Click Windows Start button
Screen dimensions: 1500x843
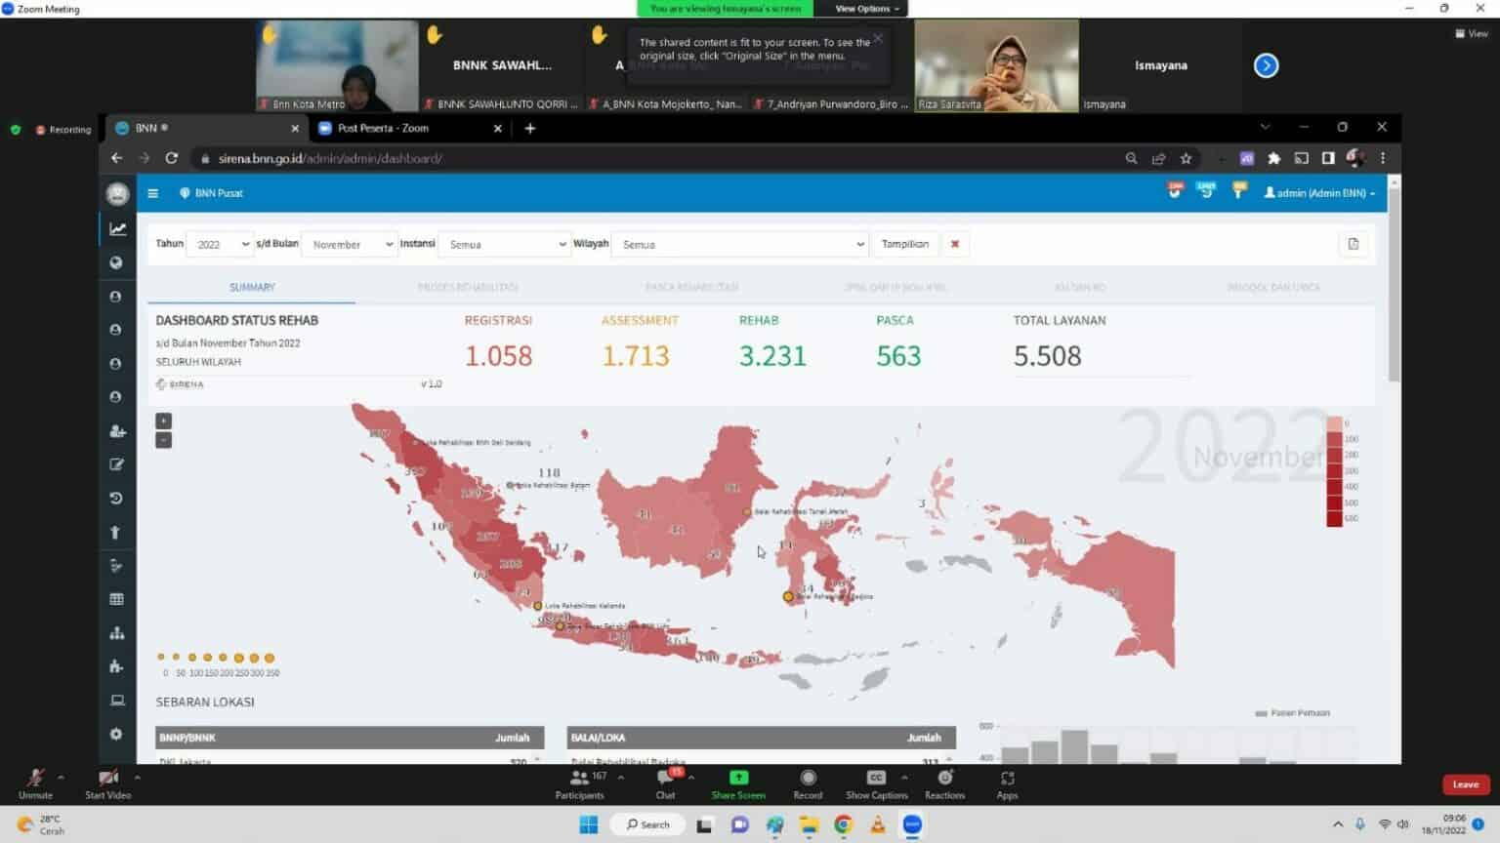[x=589, y=824]
